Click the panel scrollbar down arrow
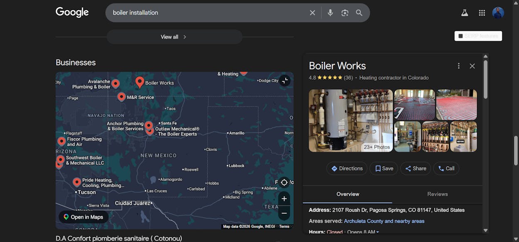Screen dimensions: 519x242 [x=485, y=230]
